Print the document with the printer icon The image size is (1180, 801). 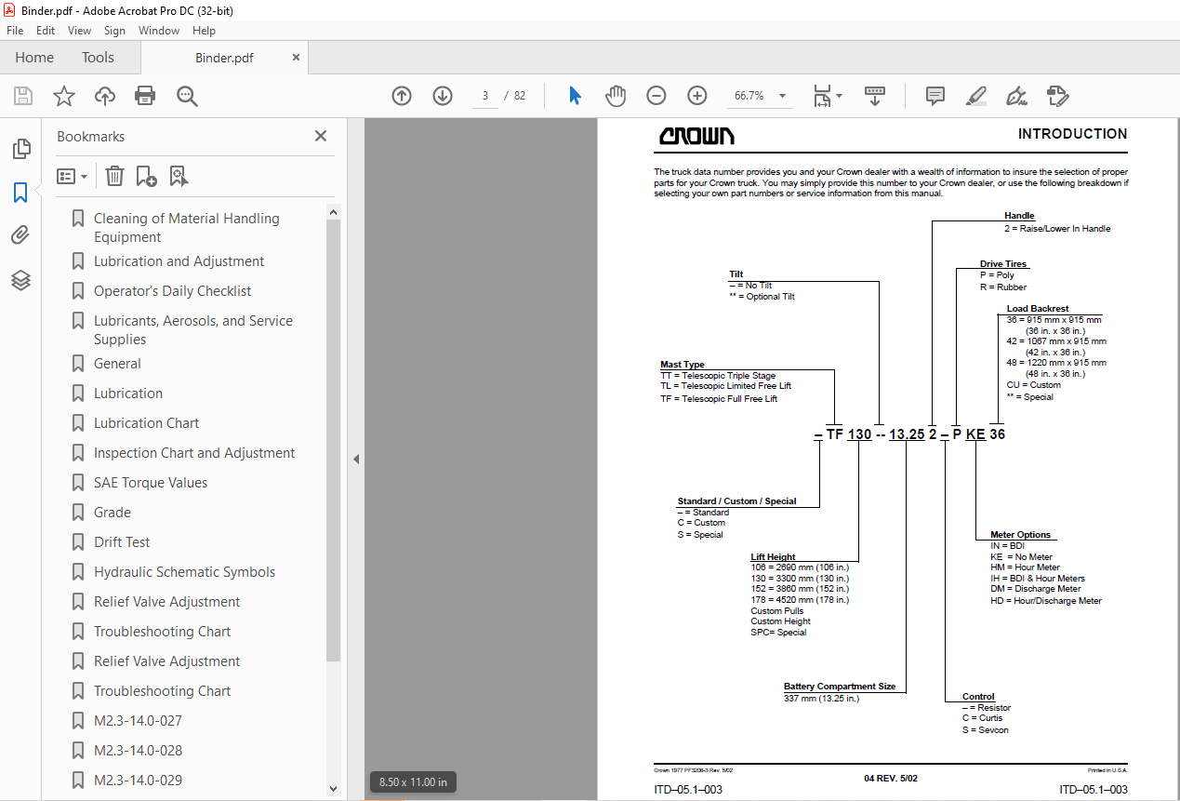pyautogui.click(x=145, y=96)
